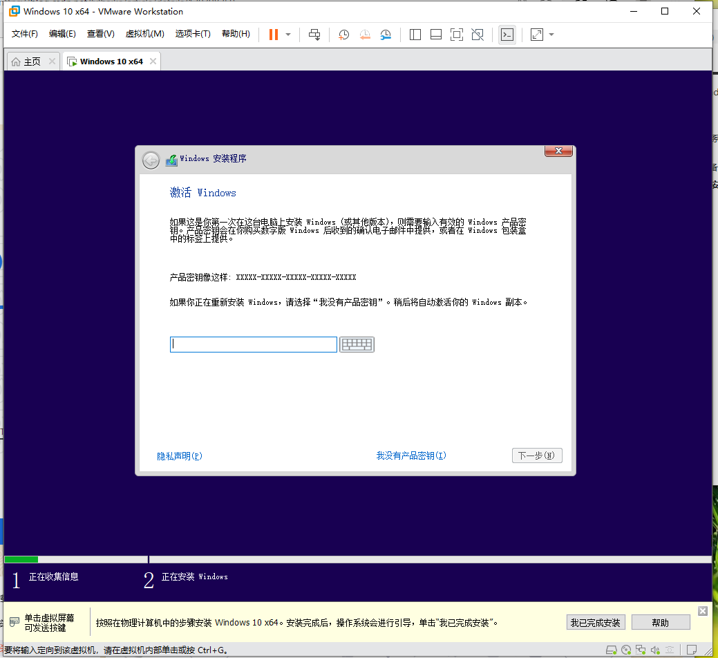718x658 pixels.
Task: Open the on-screen keyboard icon
Action: [x=357, y=344]
